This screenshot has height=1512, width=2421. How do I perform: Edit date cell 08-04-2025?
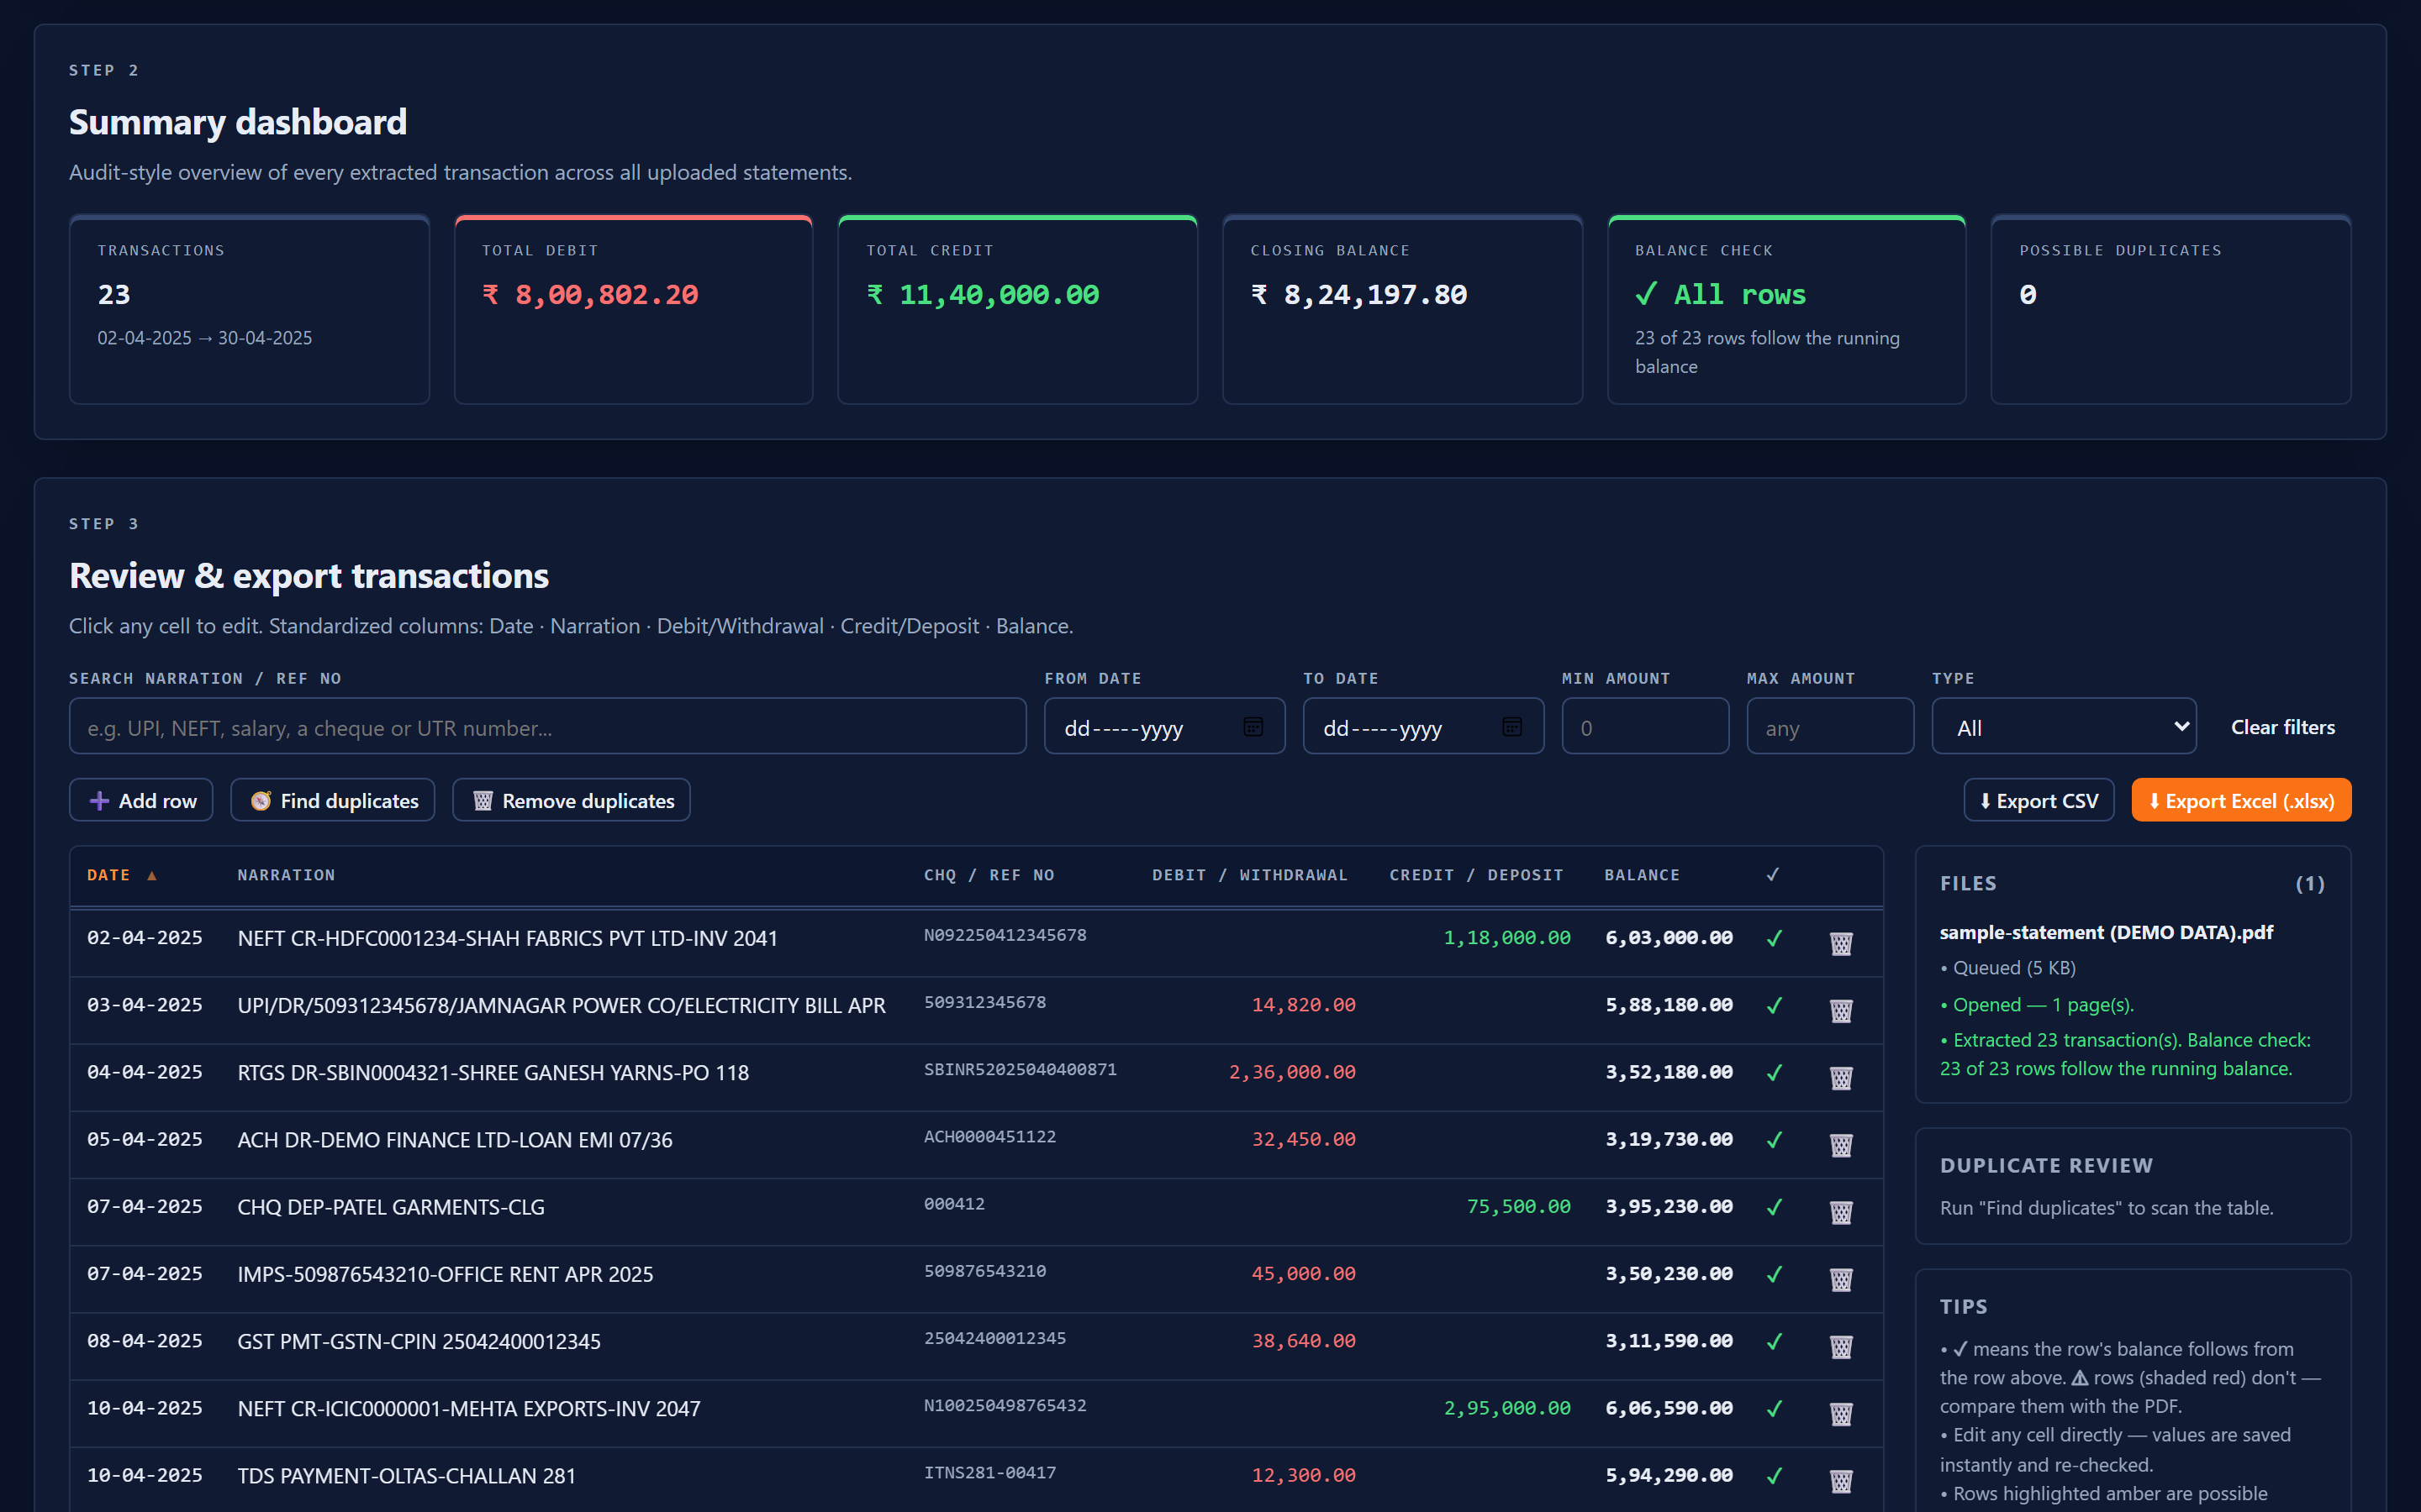(145, 1340)
